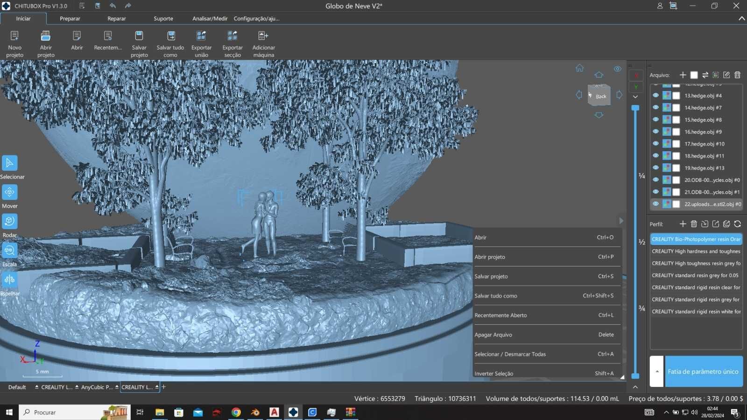Image resolution: width=747 pixels, height=420 pixels.
Task: Create a new project with Novo projeto
Action: 14,44
